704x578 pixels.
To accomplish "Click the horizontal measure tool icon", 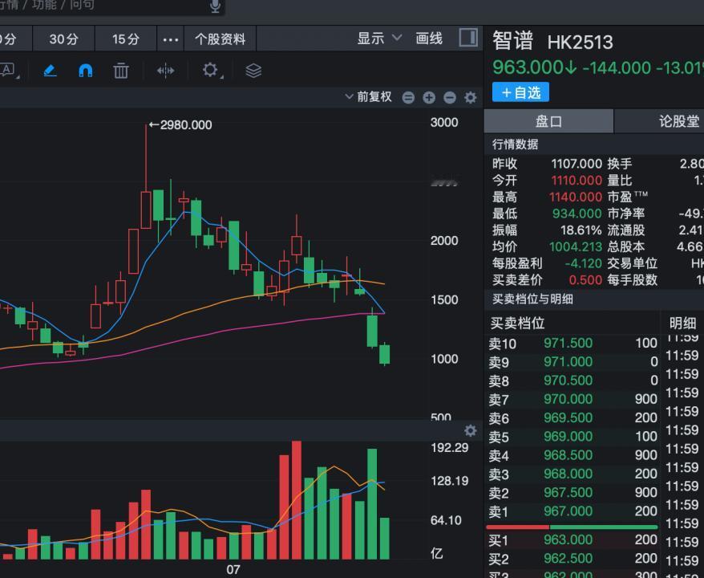I will (x=165, y=71).
